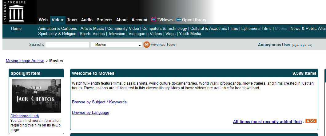
Task: Click the Spotlight Item heading
Action: [26, 73]
